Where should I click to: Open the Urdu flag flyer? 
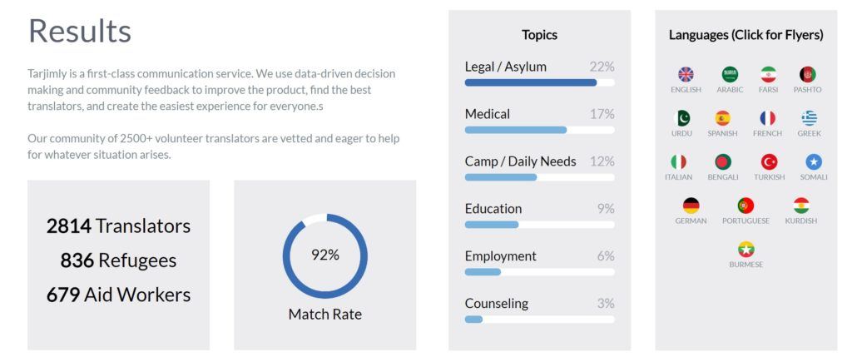(x=681, y=118)
